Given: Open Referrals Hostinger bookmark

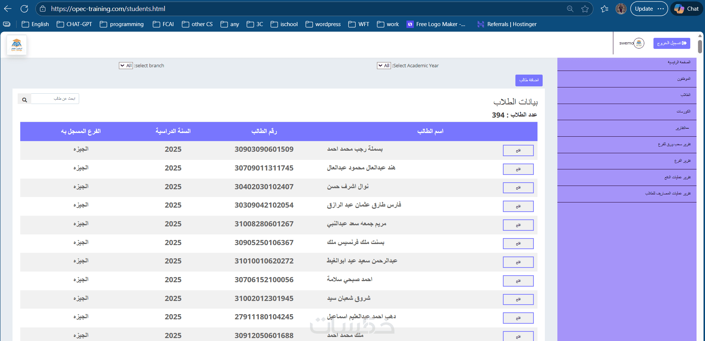Looking at the screenshot, I should [x=507, y=24].
